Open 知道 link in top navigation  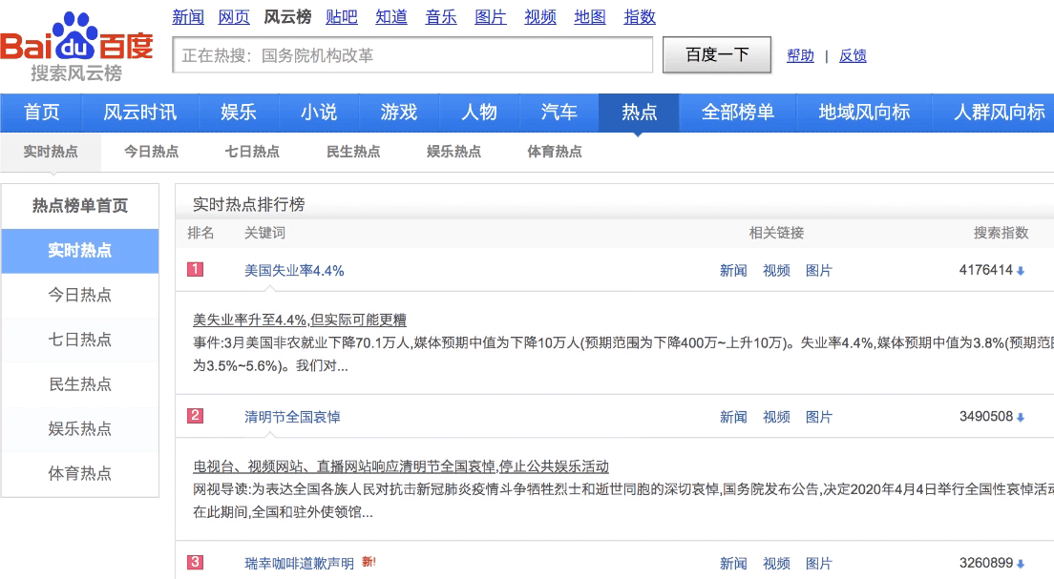click(x=391, y=17)
